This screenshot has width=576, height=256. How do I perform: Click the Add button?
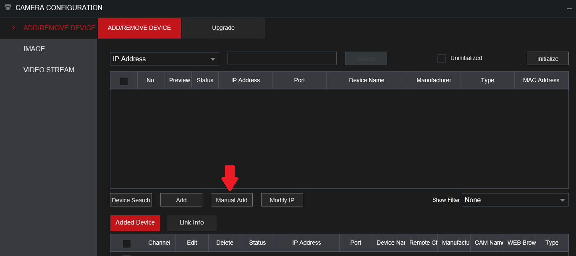click(x=181, y=200)
